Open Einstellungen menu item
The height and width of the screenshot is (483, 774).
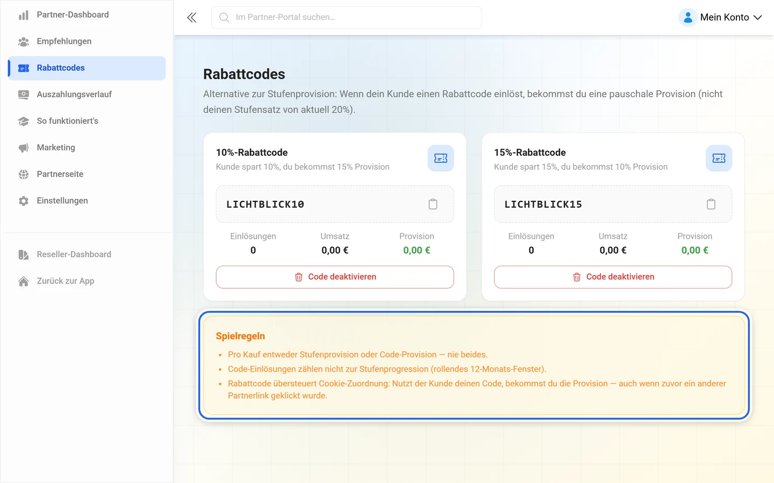pos(87,201)
